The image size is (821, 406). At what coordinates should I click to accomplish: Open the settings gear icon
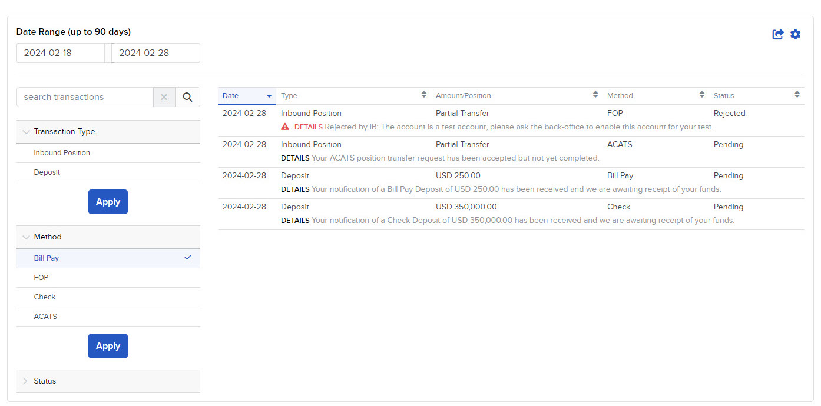point(796,34)
